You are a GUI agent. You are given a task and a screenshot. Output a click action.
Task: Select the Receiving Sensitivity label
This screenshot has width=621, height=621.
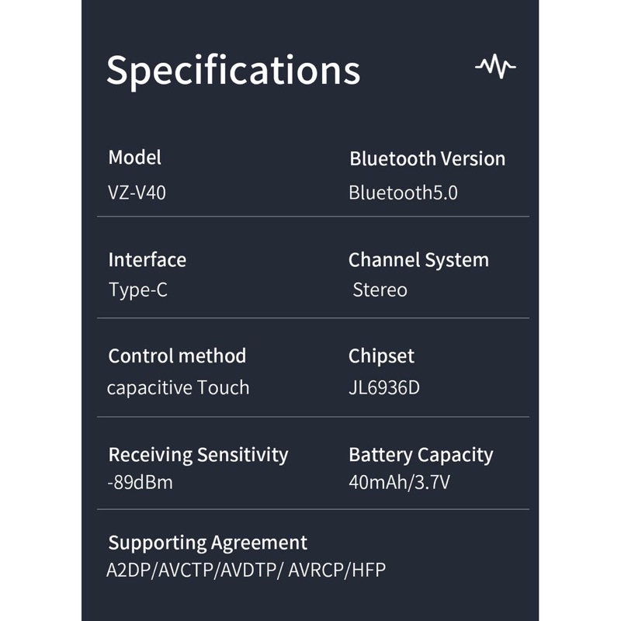(198, 454)
